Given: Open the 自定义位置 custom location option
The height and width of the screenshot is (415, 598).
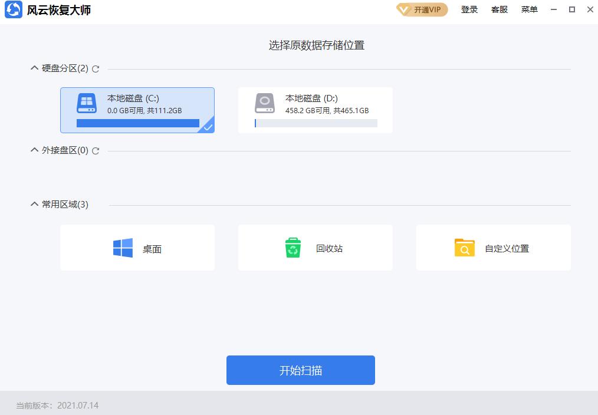Looking at the screenshot, I should coord(493,248).
